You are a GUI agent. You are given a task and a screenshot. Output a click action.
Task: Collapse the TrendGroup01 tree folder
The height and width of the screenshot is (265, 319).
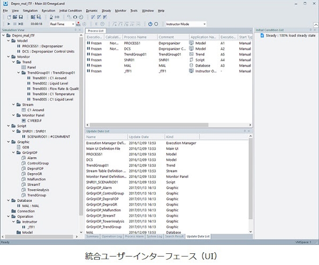[x=18, y=73]
